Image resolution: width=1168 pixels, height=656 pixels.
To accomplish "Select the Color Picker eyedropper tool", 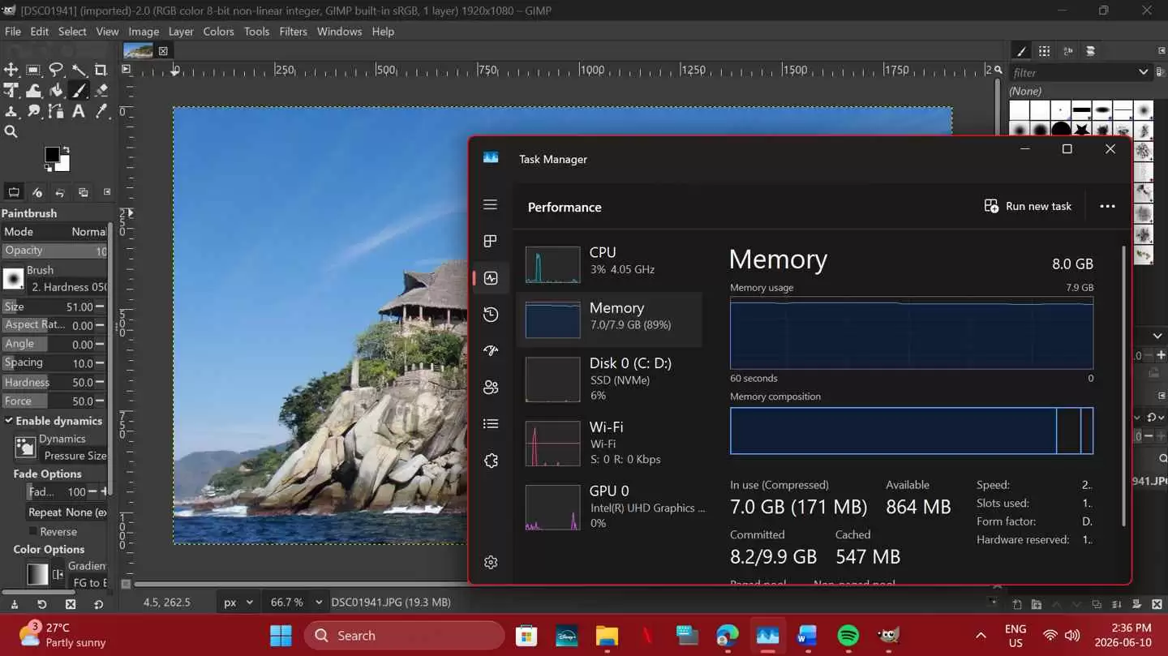I will point(101,111).
